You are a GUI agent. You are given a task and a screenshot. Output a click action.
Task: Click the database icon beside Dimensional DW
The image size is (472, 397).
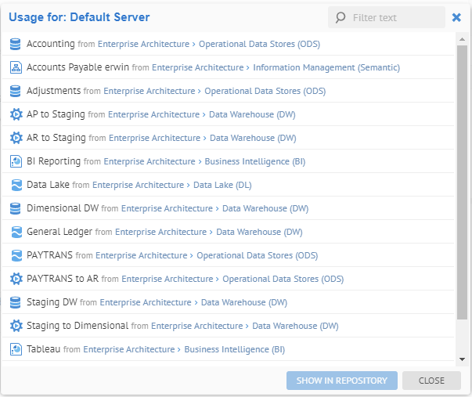tap(16, 209)
